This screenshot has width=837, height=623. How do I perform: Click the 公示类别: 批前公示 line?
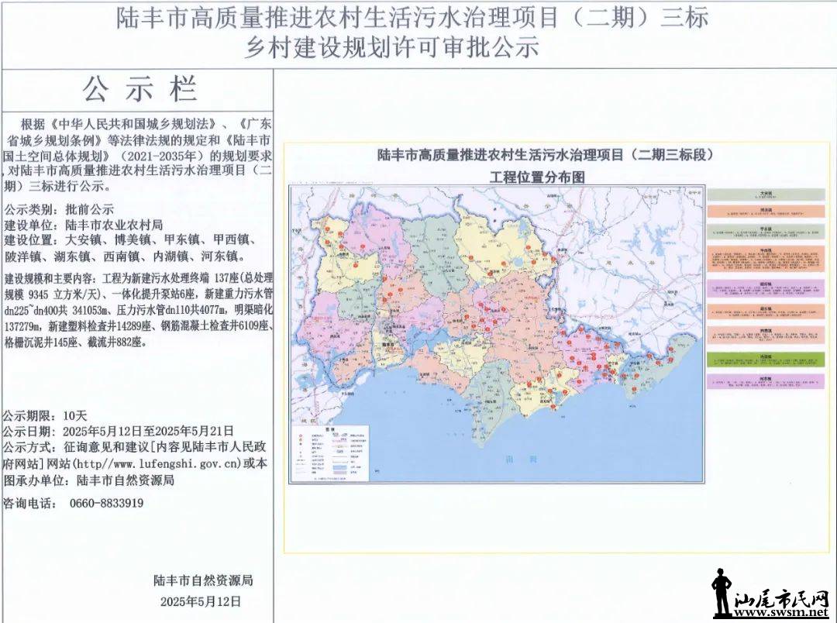pos(59,209)
